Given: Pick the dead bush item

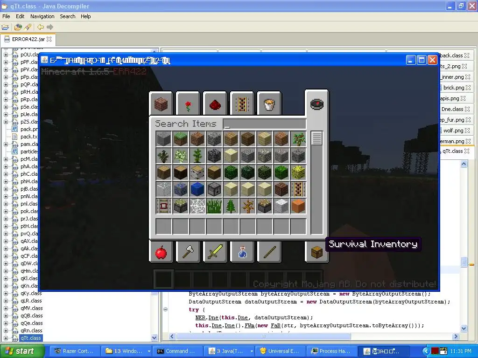Looking at the screenshot, I should coord(247,206).
